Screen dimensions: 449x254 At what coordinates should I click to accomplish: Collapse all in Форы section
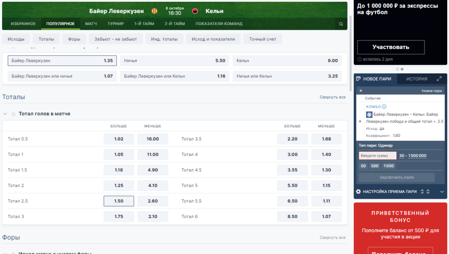(332, 237)
